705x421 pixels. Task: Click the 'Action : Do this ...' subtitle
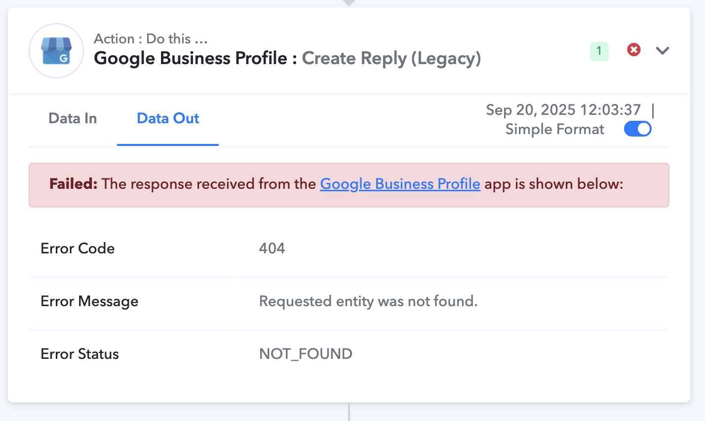coord(151,38)
